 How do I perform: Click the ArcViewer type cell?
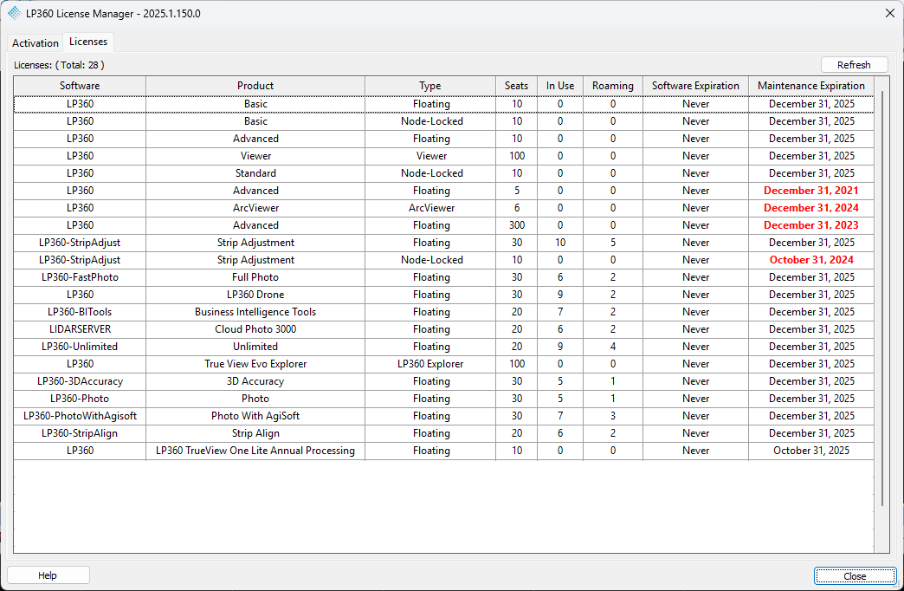[431, 208]
